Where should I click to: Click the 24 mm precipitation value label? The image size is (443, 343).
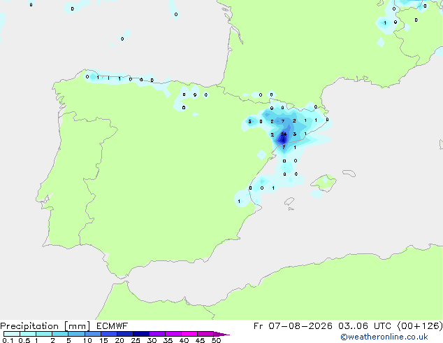click(x=284, y=134)
